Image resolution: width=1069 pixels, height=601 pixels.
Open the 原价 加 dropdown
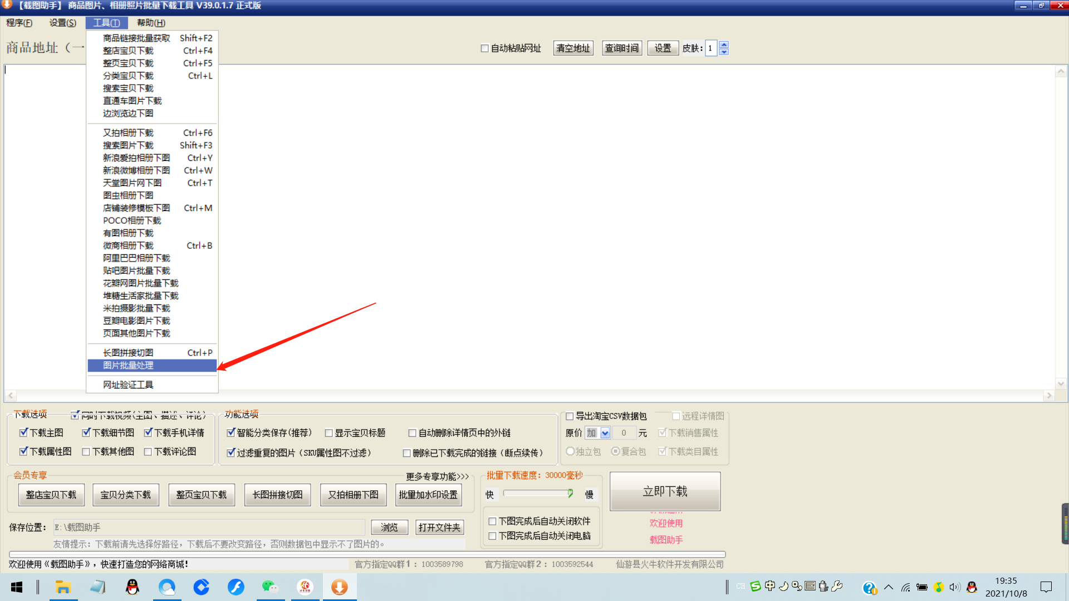(x=605, y=433)
